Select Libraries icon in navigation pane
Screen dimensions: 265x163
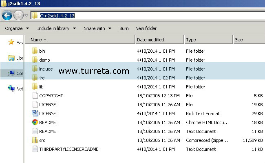(x=11, y=58)
